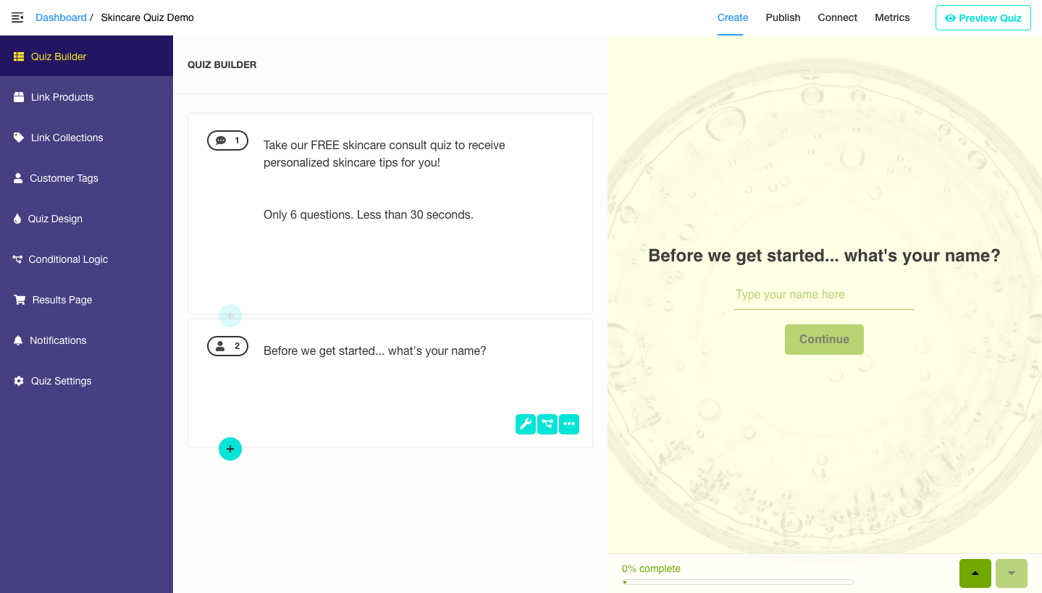Click the Dashboard breadcrumb link
Image resolution: width=1042 pixels, height=593 pixels.
pos(61,17)
